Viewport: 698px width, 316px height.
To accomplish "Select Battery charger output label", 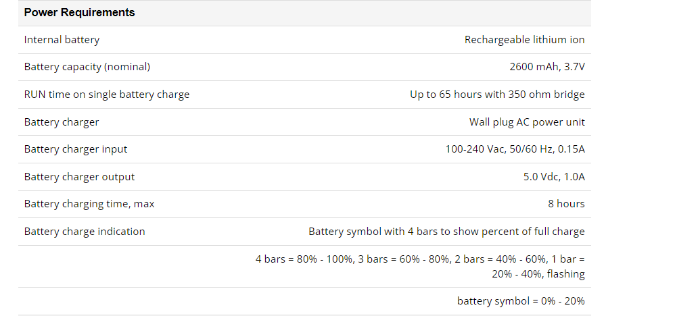I will [79, 176].
